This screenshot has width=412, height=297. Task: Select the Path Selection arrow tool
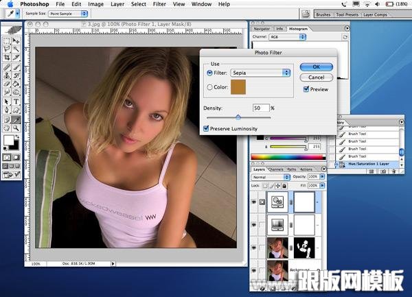pos(7,102)
